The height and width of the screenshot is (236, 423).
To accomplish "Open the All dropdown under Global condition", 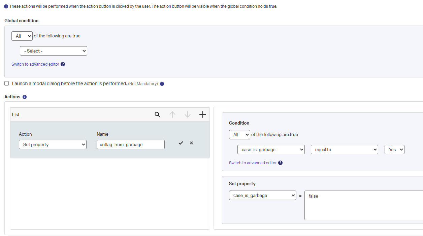I will coord(22,36).
